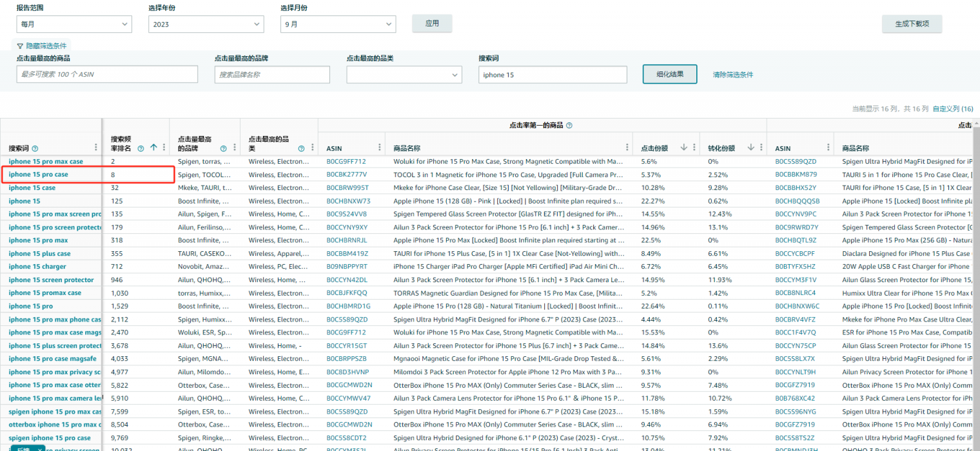Open ASIN link B0CBBM419Z
Image resolution: width=980 pixels, height=451 pixels.
click(x=347, y=254)
